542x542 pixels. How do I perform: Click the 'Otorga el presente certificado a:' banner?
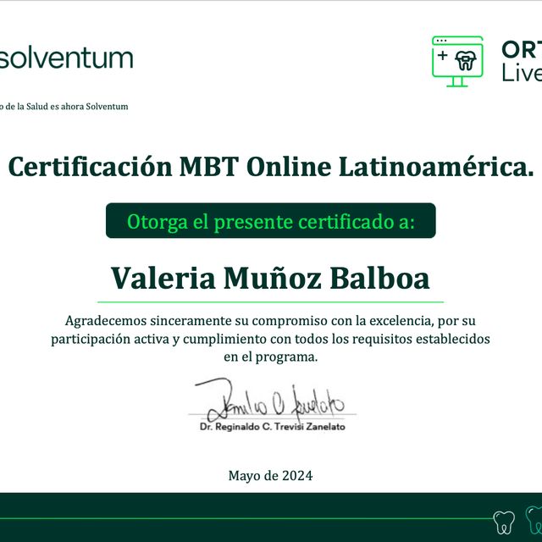click(271, 220)
